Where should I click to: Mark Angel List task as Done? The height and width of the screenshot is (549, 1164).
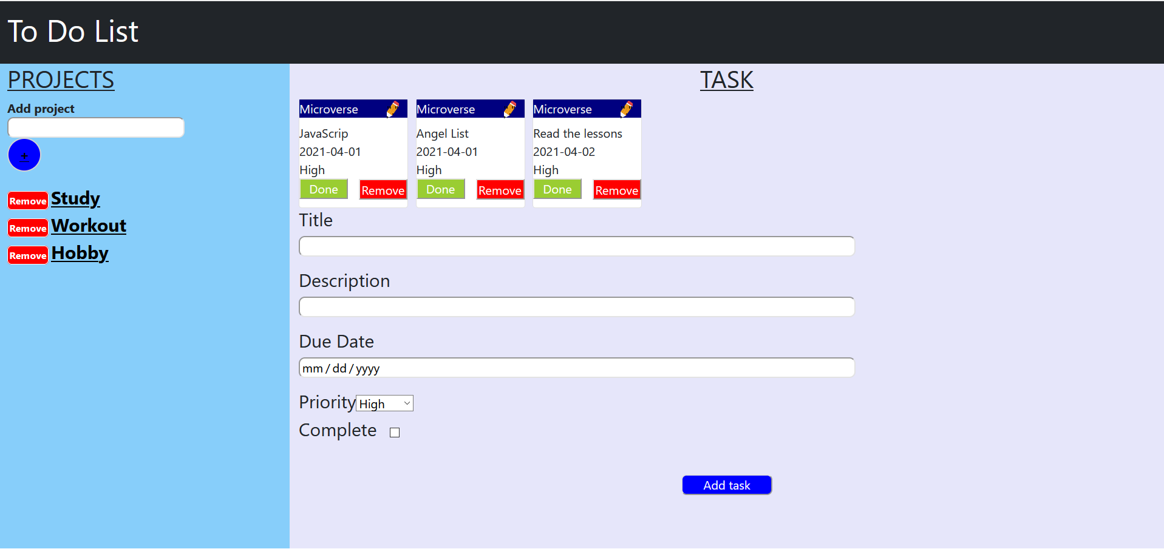tap(440, 189)
